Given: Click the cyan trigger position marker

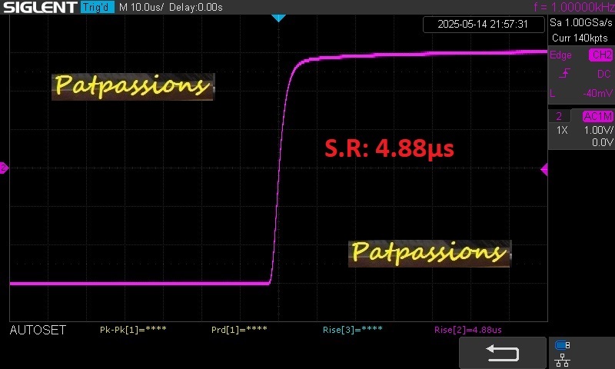Looking at the screenshot, I should coord(278,18).
